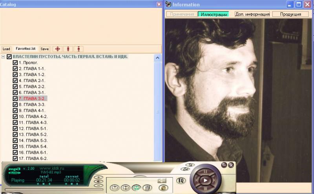Click the catalog list scroll-up arrow
The height and width of the screenshot is (194, 314).
tap(158, 58)
